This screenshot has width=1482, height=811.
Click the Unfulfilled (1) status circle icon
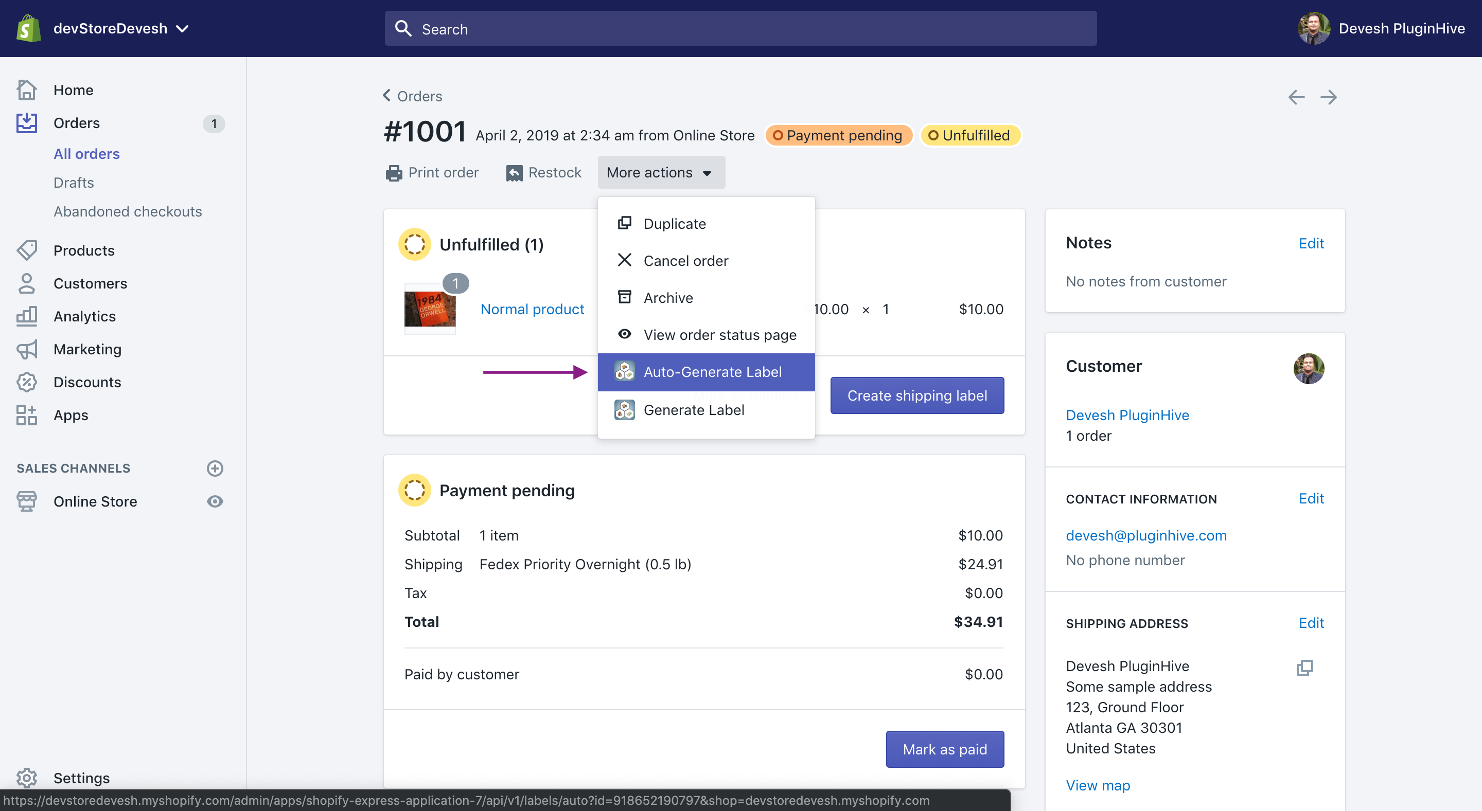(414, 244)
